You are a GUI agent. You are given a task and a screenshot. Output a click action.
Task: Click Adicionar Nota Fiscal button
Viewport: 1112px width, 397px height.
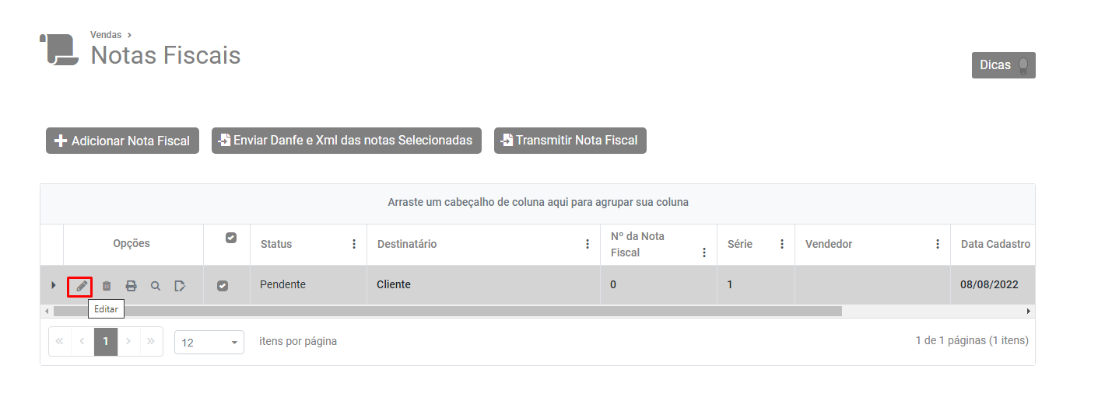pos(122,141)
